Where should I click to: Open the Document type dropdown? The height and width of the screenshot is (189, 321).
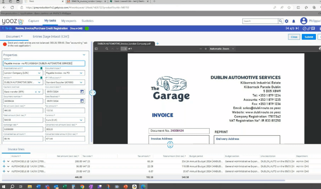[x=81, y=73]
